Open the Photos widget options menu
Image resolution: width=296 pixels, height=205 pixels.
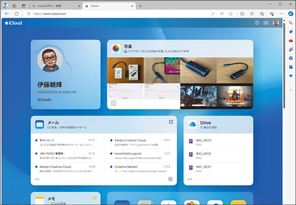[113, 103]
